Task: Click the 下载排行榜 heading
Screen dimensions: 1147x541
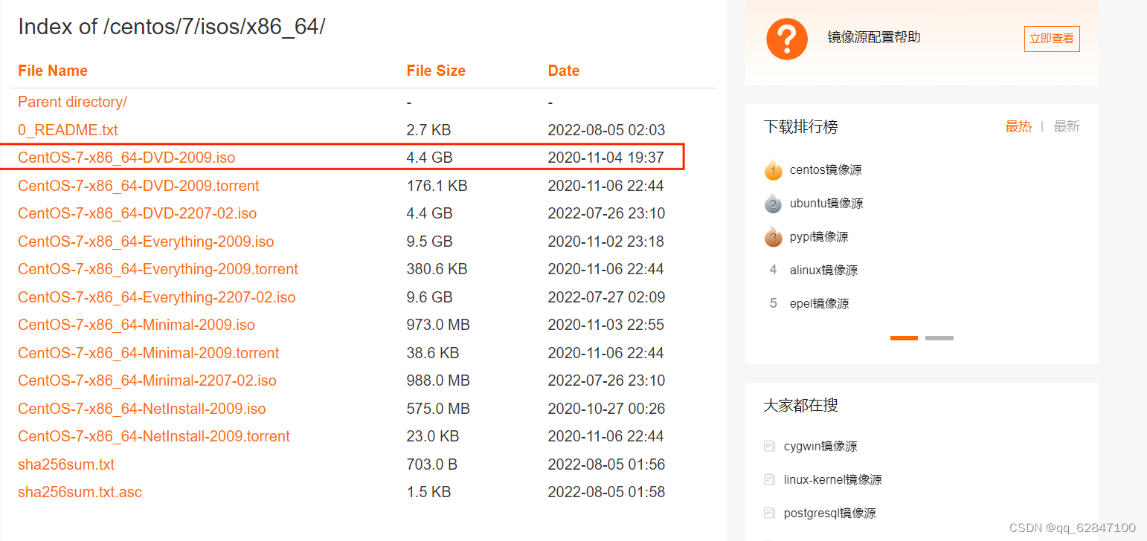Action: point(800,127)
